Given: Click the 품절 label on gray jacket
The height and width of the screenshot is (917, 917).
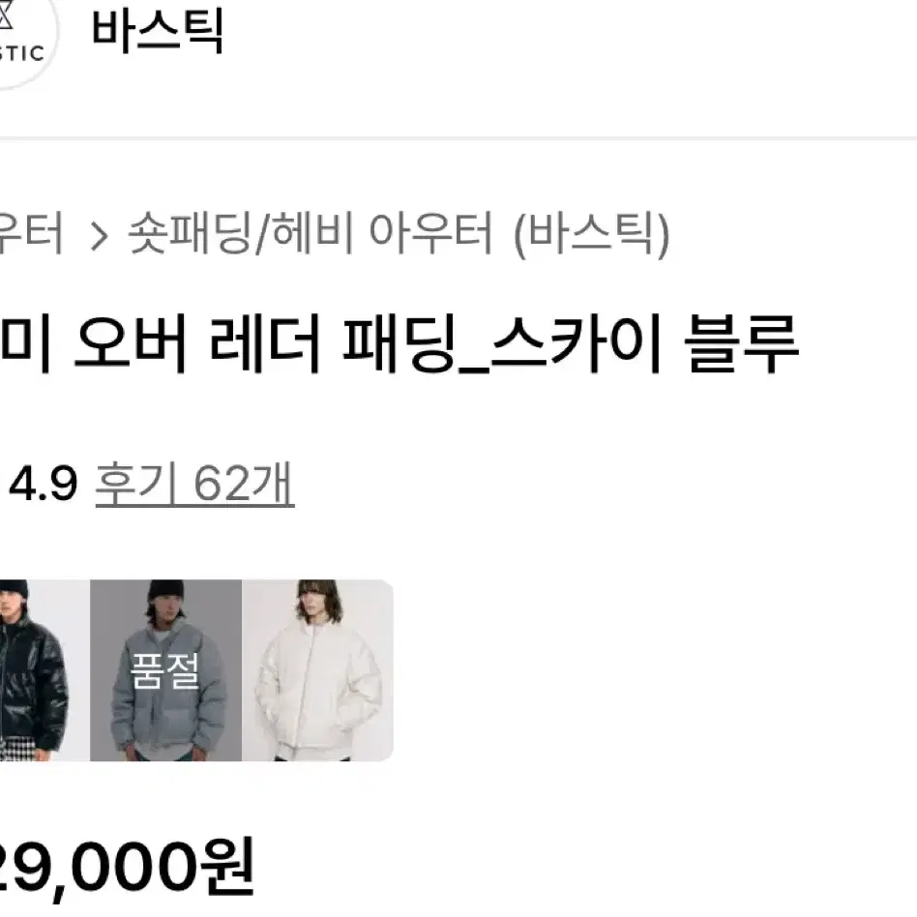Looking at the screenshot, I should (x=164, y=670).
